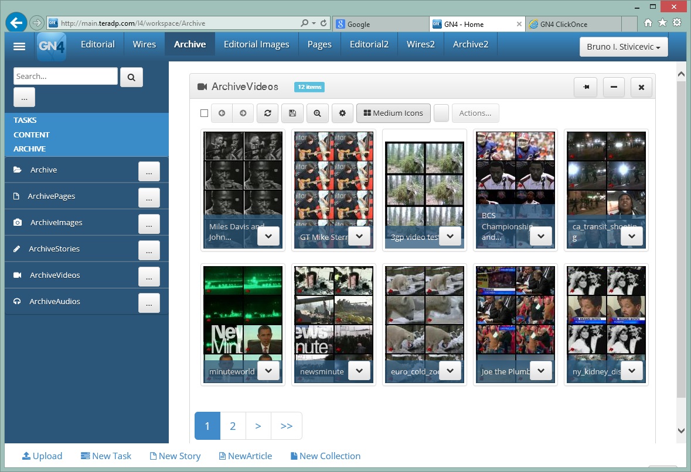Expand dropdown on ca_transit_shooting video
Viewport: 691px width, 472px height.
pyautogui.click(x=631, y=236)
